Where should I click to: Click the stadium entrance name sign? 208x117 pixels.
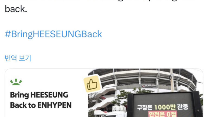click(149, 86)
